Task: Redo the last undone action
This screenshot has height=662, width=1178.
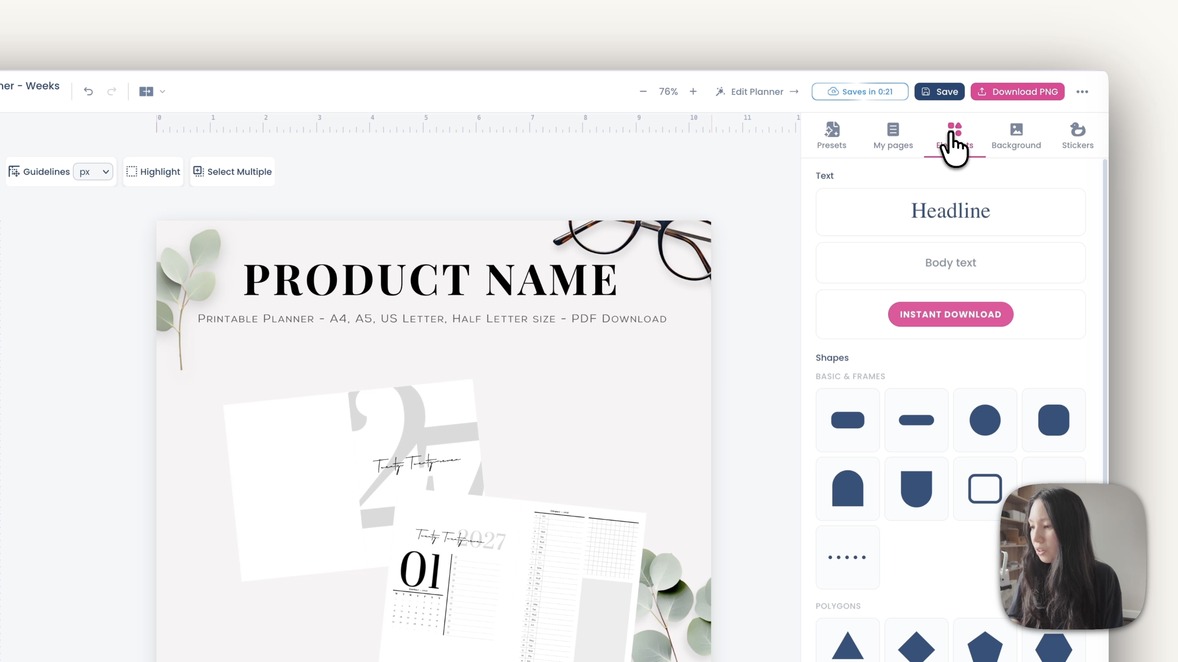Action: click(x=112, y=91)
